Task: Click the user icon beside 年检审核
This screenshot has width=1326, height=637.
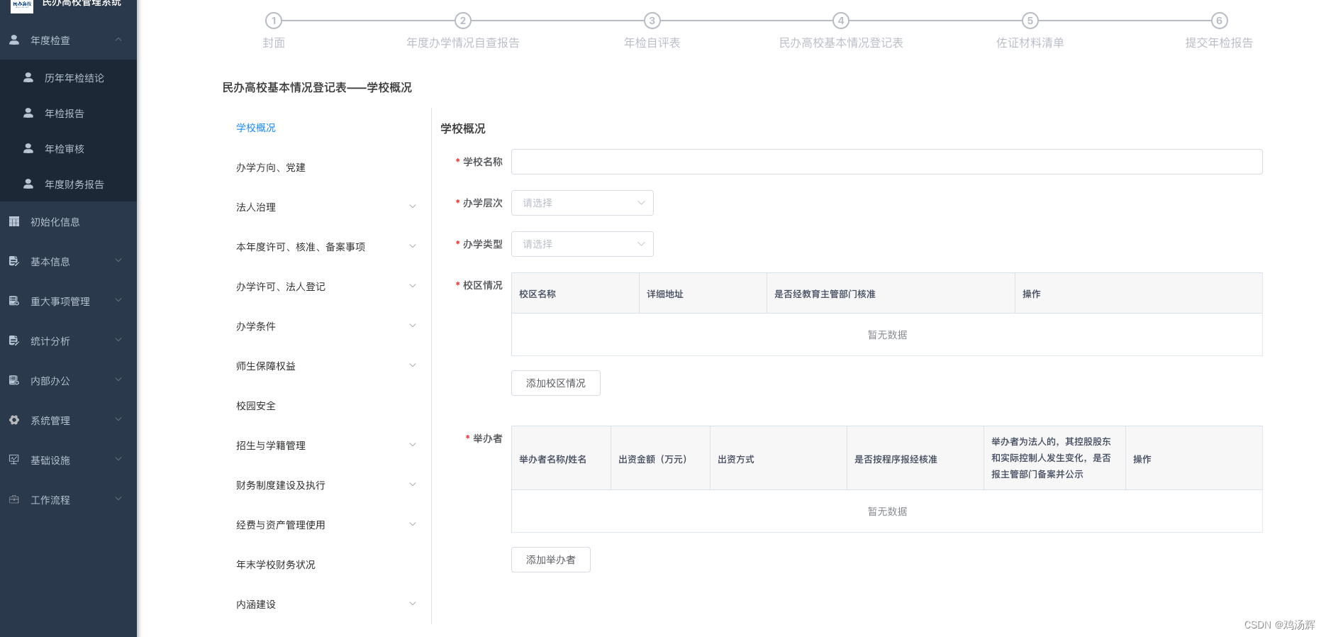Action: click(x=28, y=148)
